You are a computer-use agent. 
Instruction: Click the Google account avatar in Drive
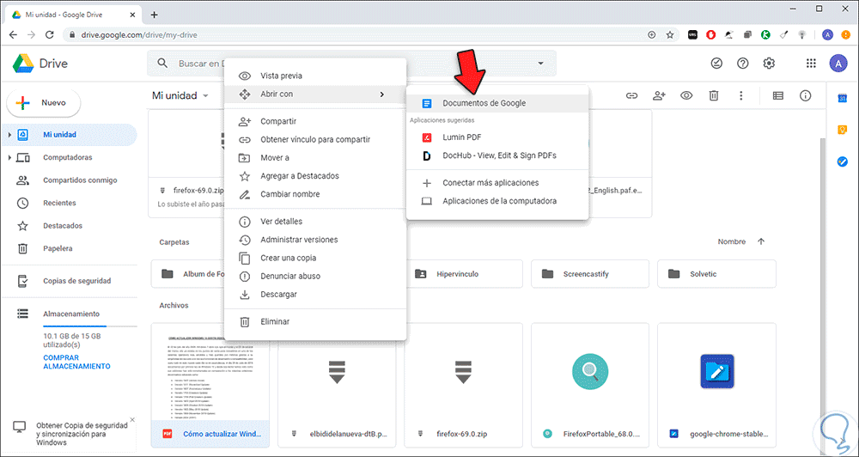838,64
